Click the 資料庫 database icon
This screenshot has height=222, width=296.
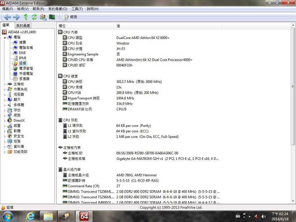click(x=10, y=147)
